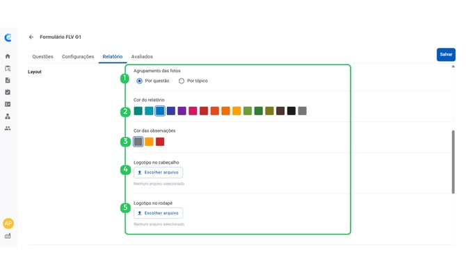Choose file for Logotipo no rodapé
Viewport: 466px width, 261px height.
[158, 213]
